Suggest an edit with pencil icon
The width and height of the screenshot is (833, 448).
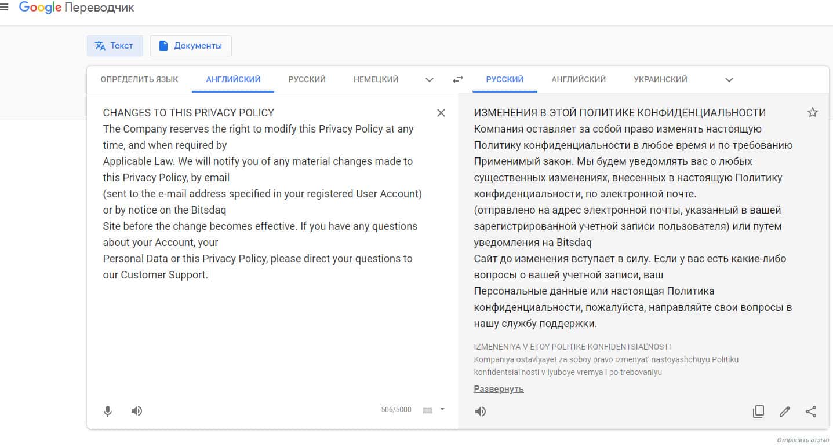point(785,412)
